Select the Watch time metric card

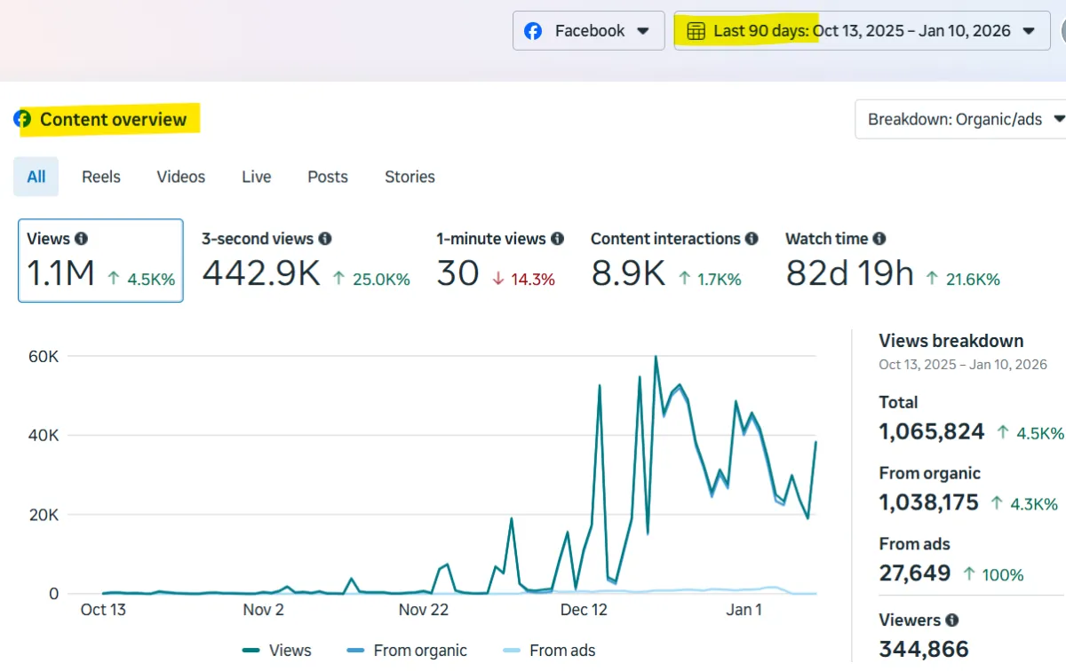(892, 262)
